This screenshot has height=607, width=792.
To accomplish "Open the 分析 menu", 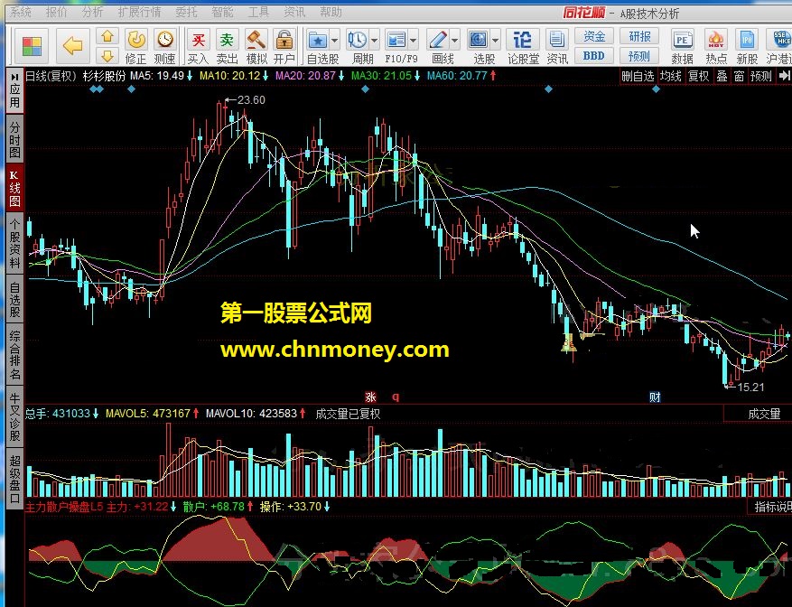I will point(92,12).
